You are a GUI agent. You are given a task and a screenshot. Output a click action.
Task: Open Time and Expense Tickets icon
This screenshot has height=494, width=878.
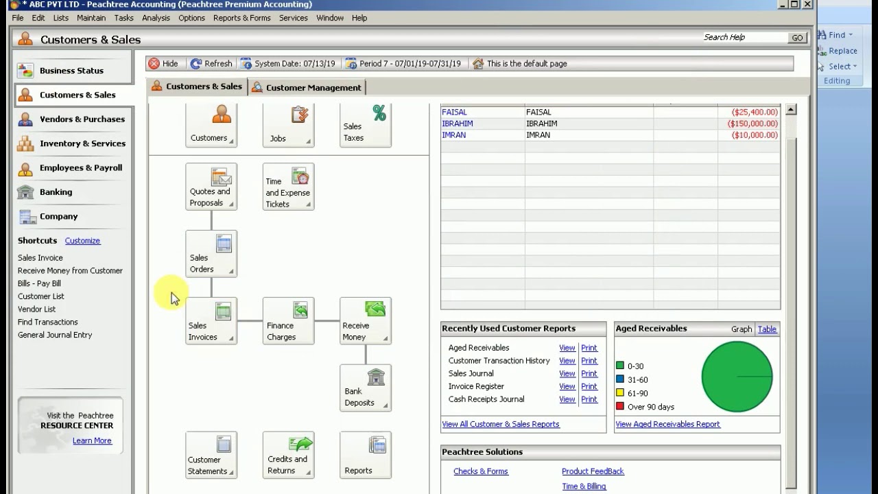click(x=288, y=187)
